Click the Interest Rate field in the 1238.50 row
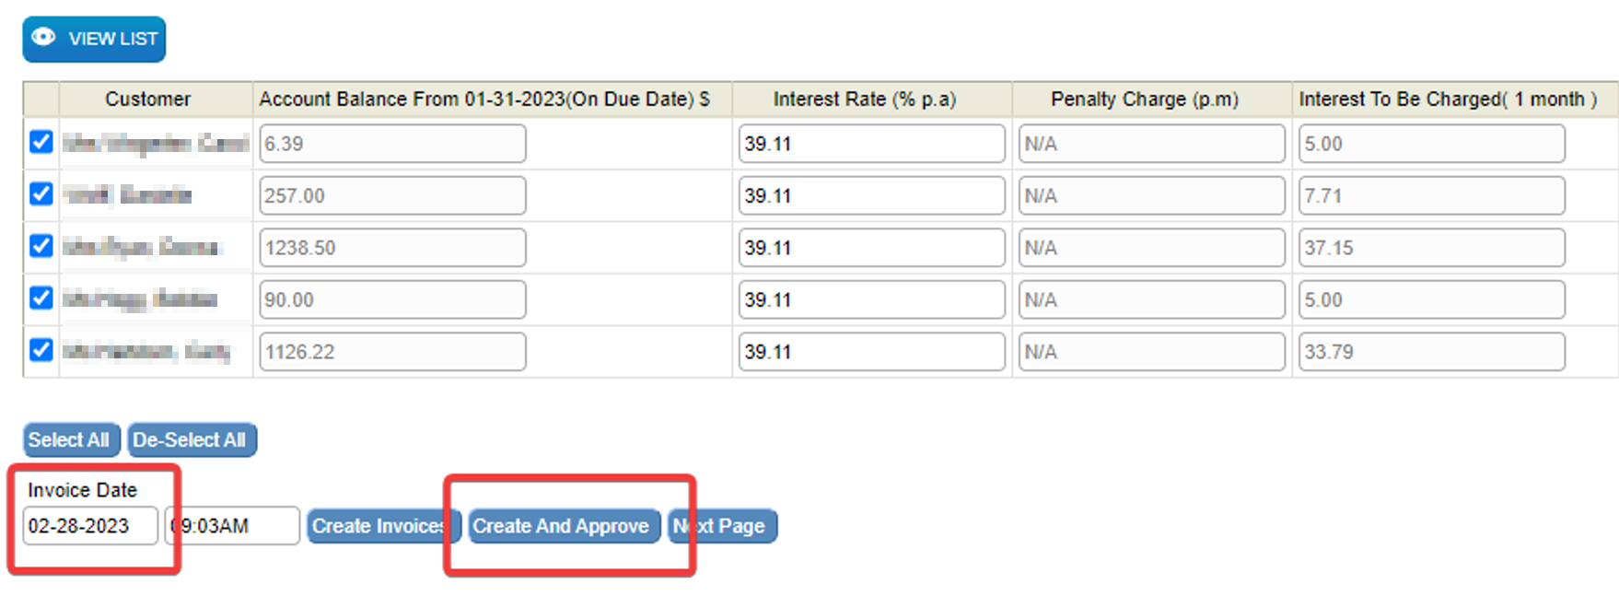Viewport: 1619px width, 596px height. [871, 248]
